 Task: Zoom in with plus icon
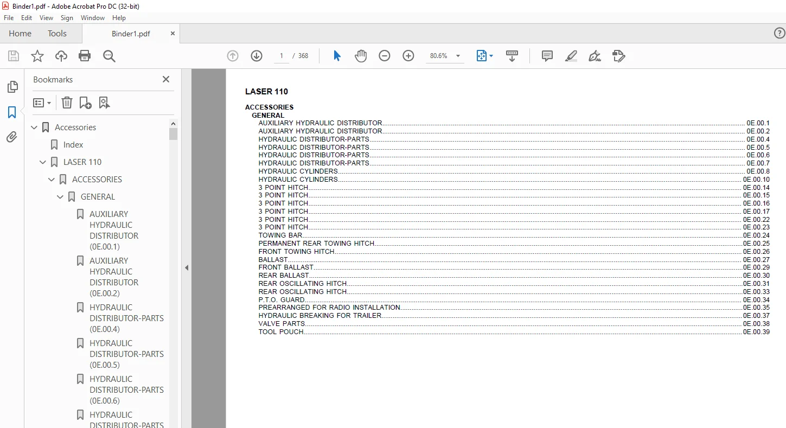pyautogui.click(x=408, y=56)
